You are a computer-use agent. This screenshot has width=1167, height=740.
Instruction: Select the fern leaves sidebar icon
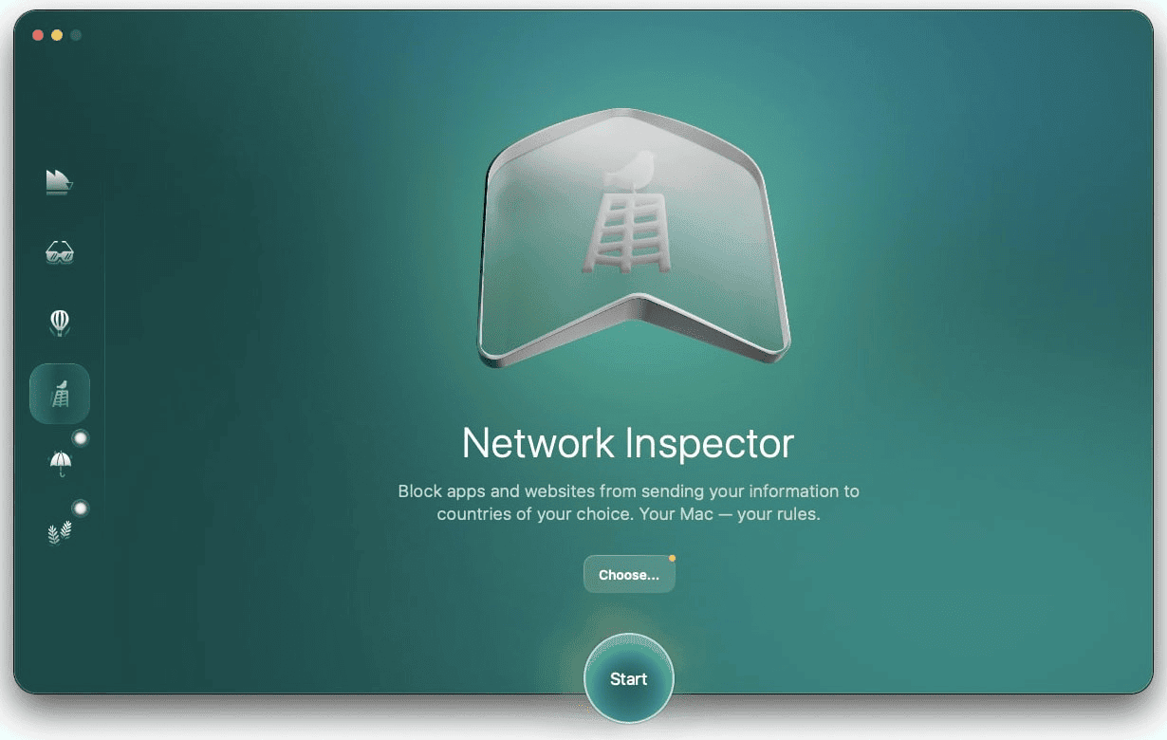pyautogui.click(x=59, y=531)
